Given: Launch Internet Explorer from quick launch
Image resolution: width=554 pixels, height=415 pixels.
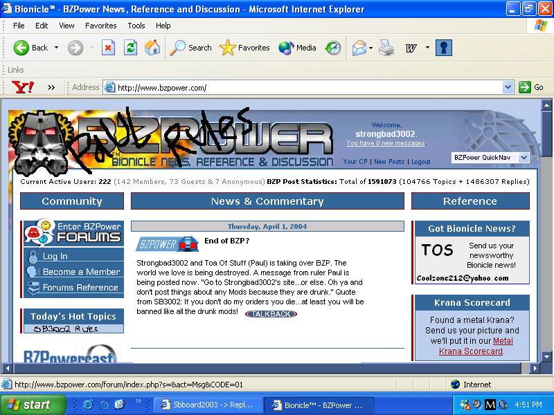Looking at the screenshot, I should (88, 405).
